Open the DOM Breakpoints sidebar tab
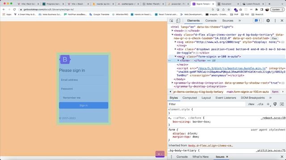286x160 pixels. (x=252, y=98)
